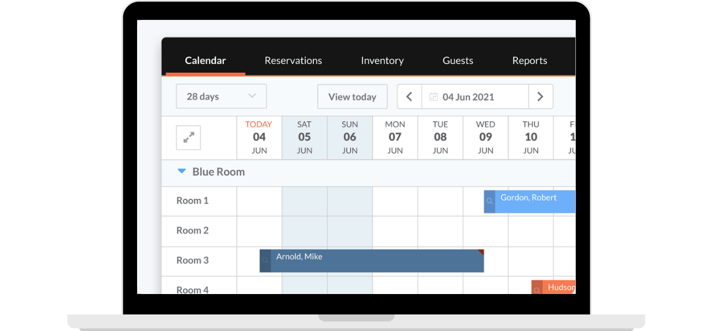Advance to next date with right arrow
The width and height of the screenshot is (713, 331).
pos(540,97)
